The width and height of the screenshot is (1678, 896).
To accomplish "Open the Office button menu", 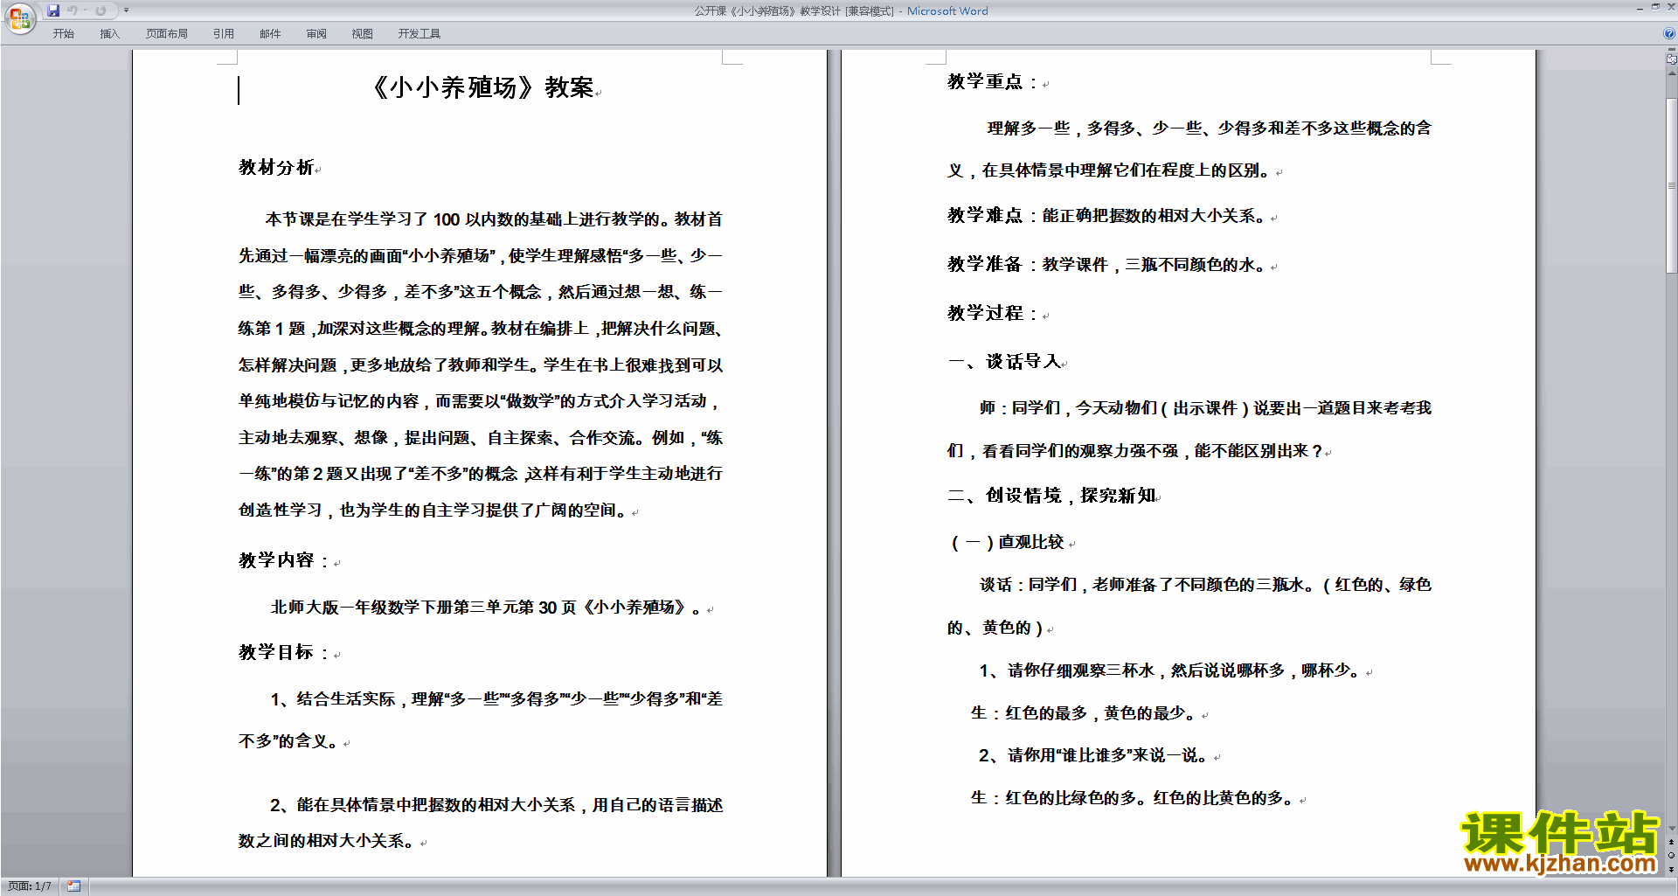I will pyautogui.click(x=19, y=18).
